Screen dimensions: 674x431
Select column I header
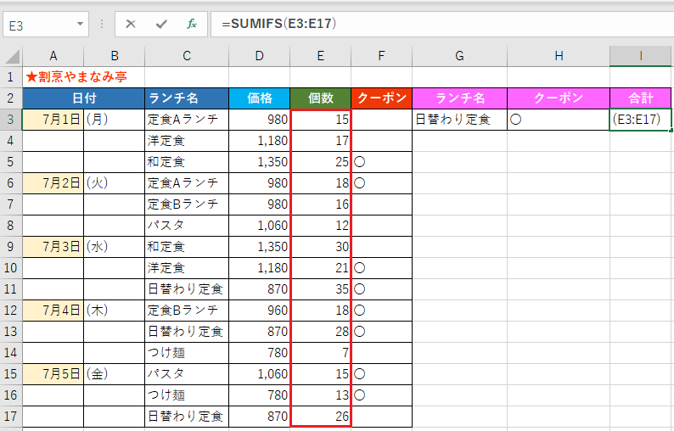coord(641,56)
